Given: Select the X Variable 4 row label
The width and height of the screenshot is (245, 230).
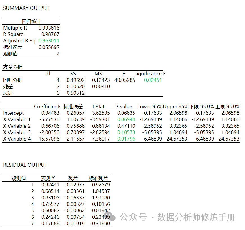Looking at the screenshot, I should pyautogui.click(x=17, y=139).
